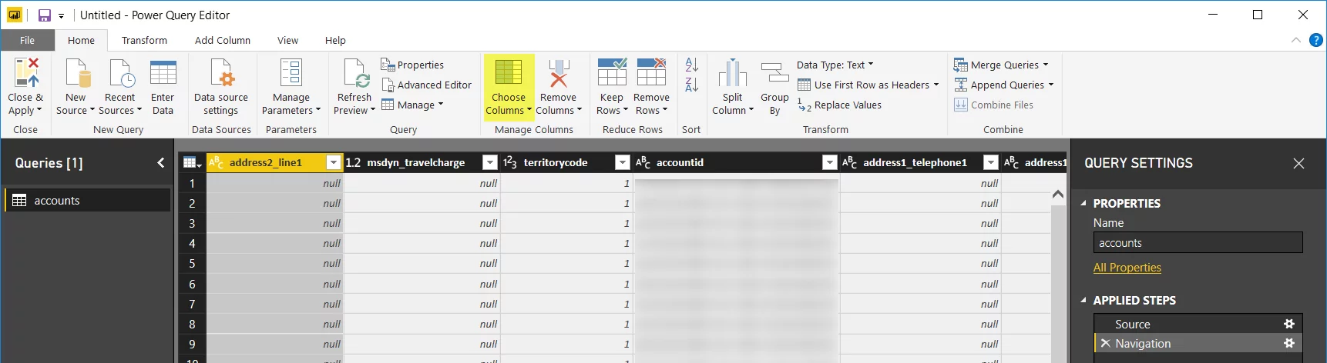The height and width of the screenshot is (363, 1327).
Task: Close the Query Settings pane
Action: [x=1298, y=163]
